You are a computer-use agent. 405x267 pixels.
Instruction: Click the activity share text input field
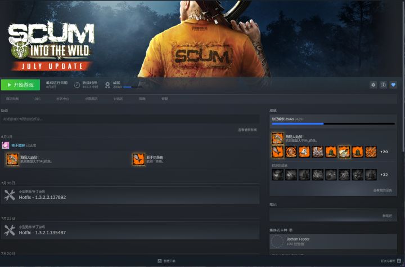pos(130,119)
